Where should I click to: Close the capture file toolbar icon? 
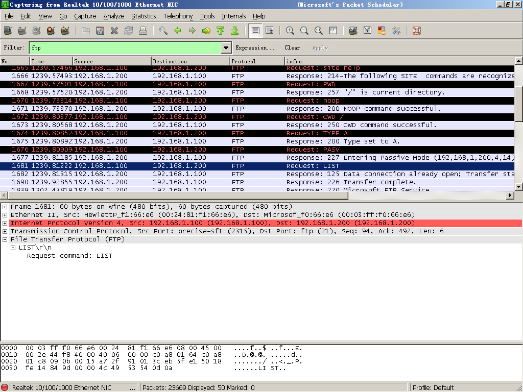(114, 31)
